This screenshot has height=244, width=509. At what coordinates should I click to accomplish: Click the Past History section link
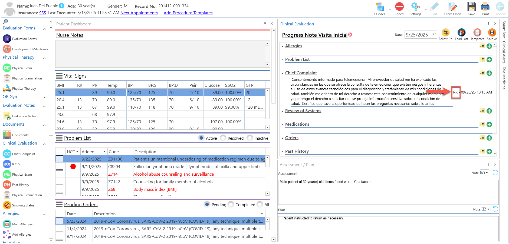(x=297, y=151)
